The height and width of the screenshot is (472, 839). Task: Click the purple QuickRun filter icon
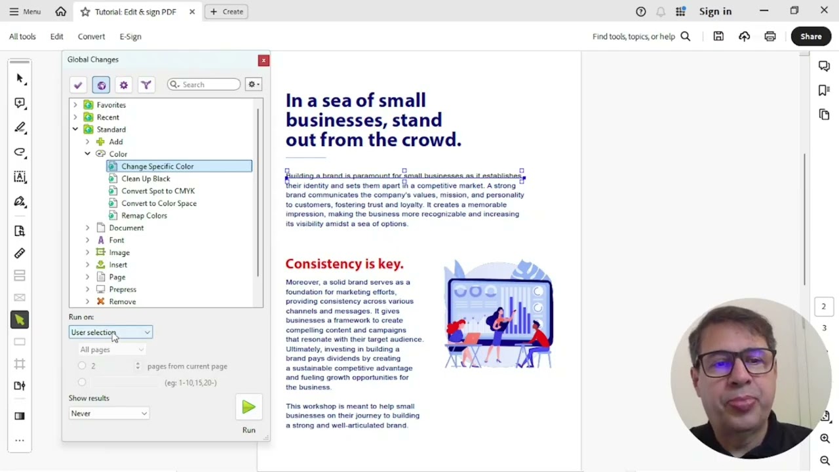tap(146, 85)
